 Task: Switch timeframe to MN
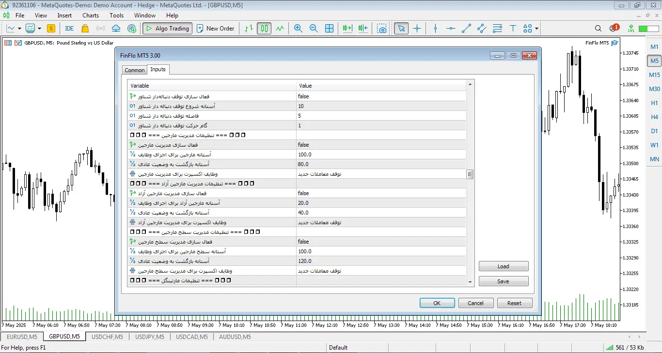[654, 159]
